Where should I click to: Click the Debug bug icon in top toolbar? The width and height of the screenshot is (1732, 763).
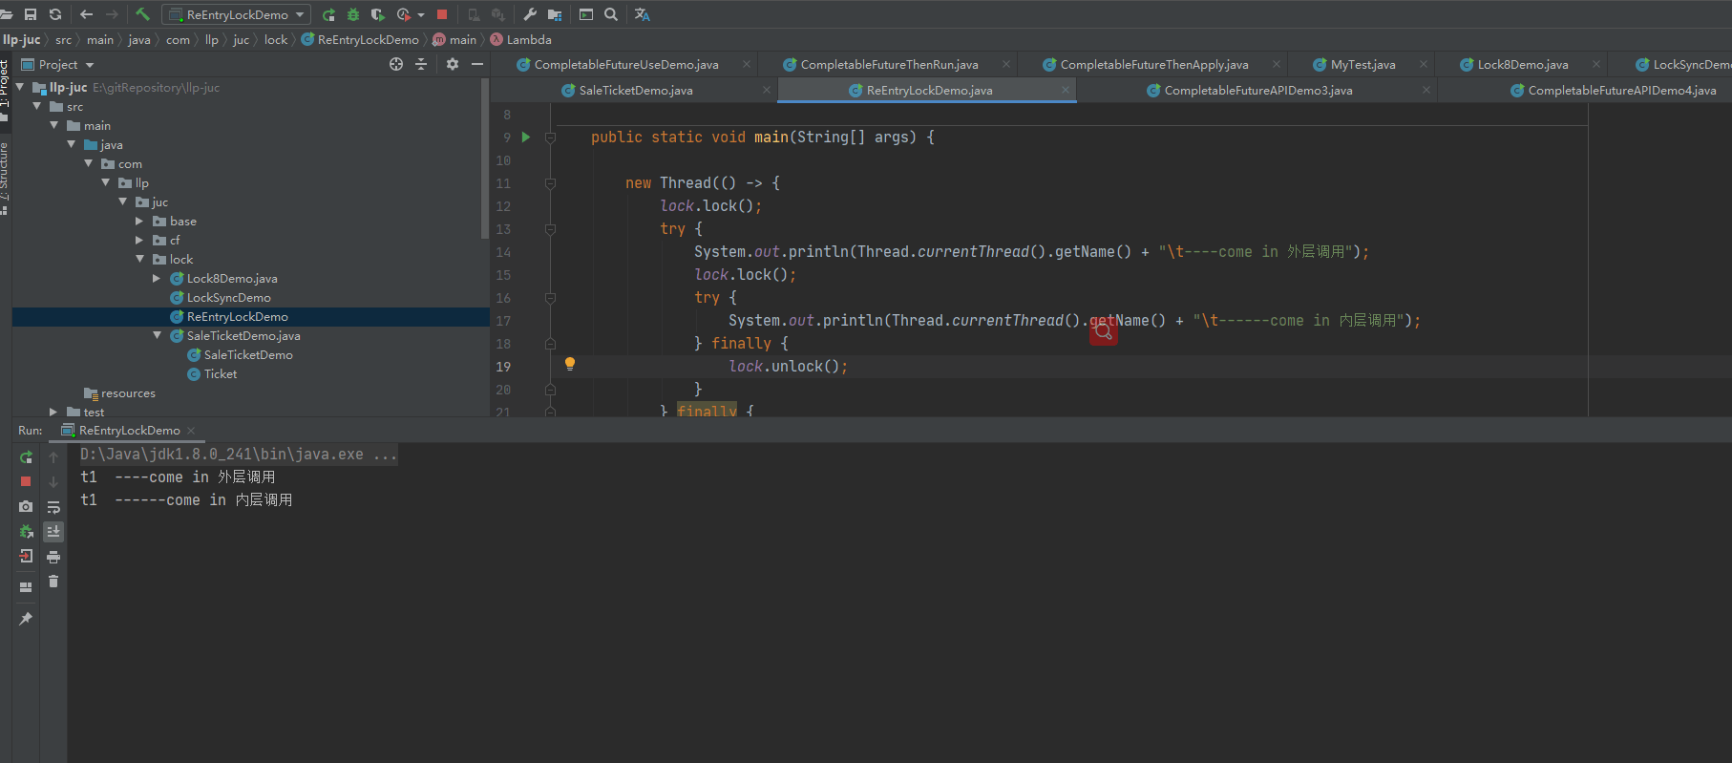(353, 14)
